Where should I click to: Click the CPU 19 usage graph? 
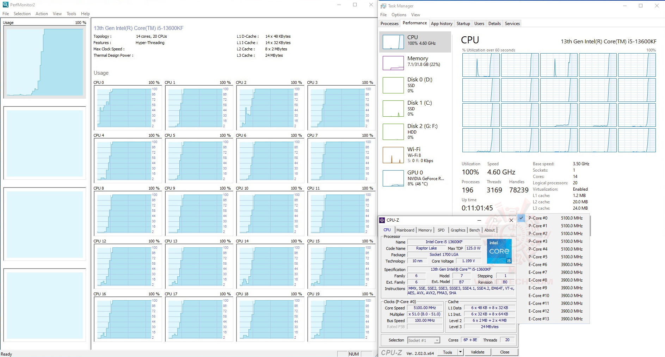click(x=341, y=319)
